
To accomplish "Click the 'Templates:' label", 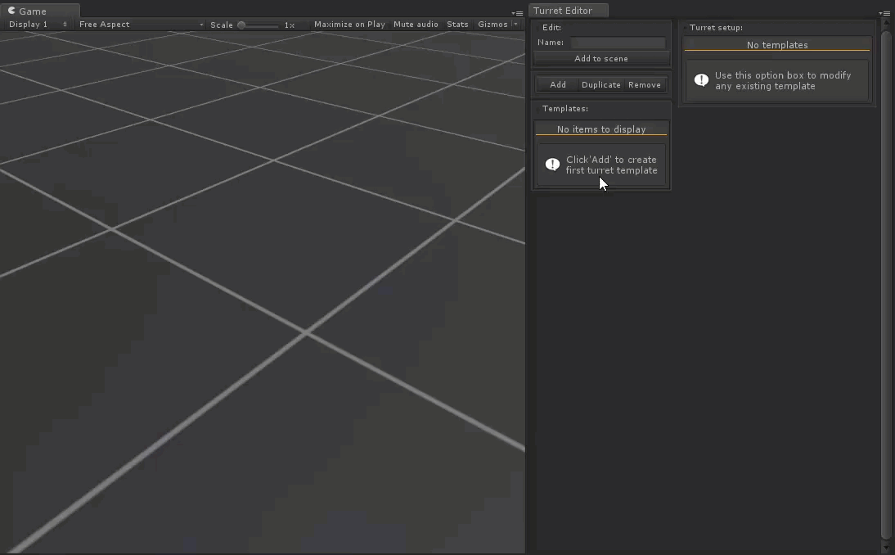I will 564,109.
